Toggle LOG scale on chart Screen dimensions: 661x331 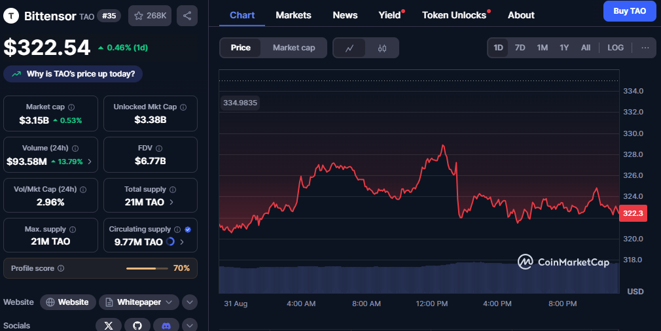point(615,48)
